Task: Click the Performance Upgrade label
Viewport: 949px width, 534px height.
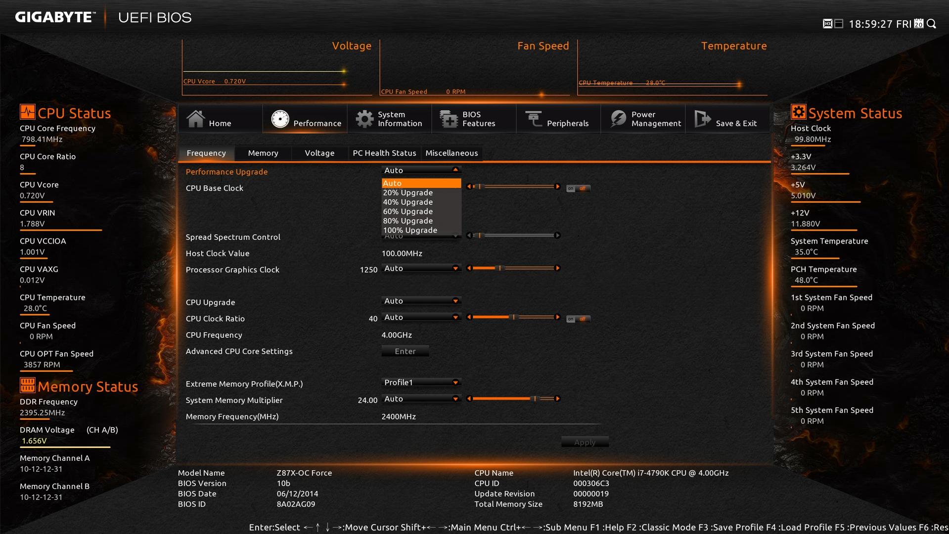Action: point(226,172)
